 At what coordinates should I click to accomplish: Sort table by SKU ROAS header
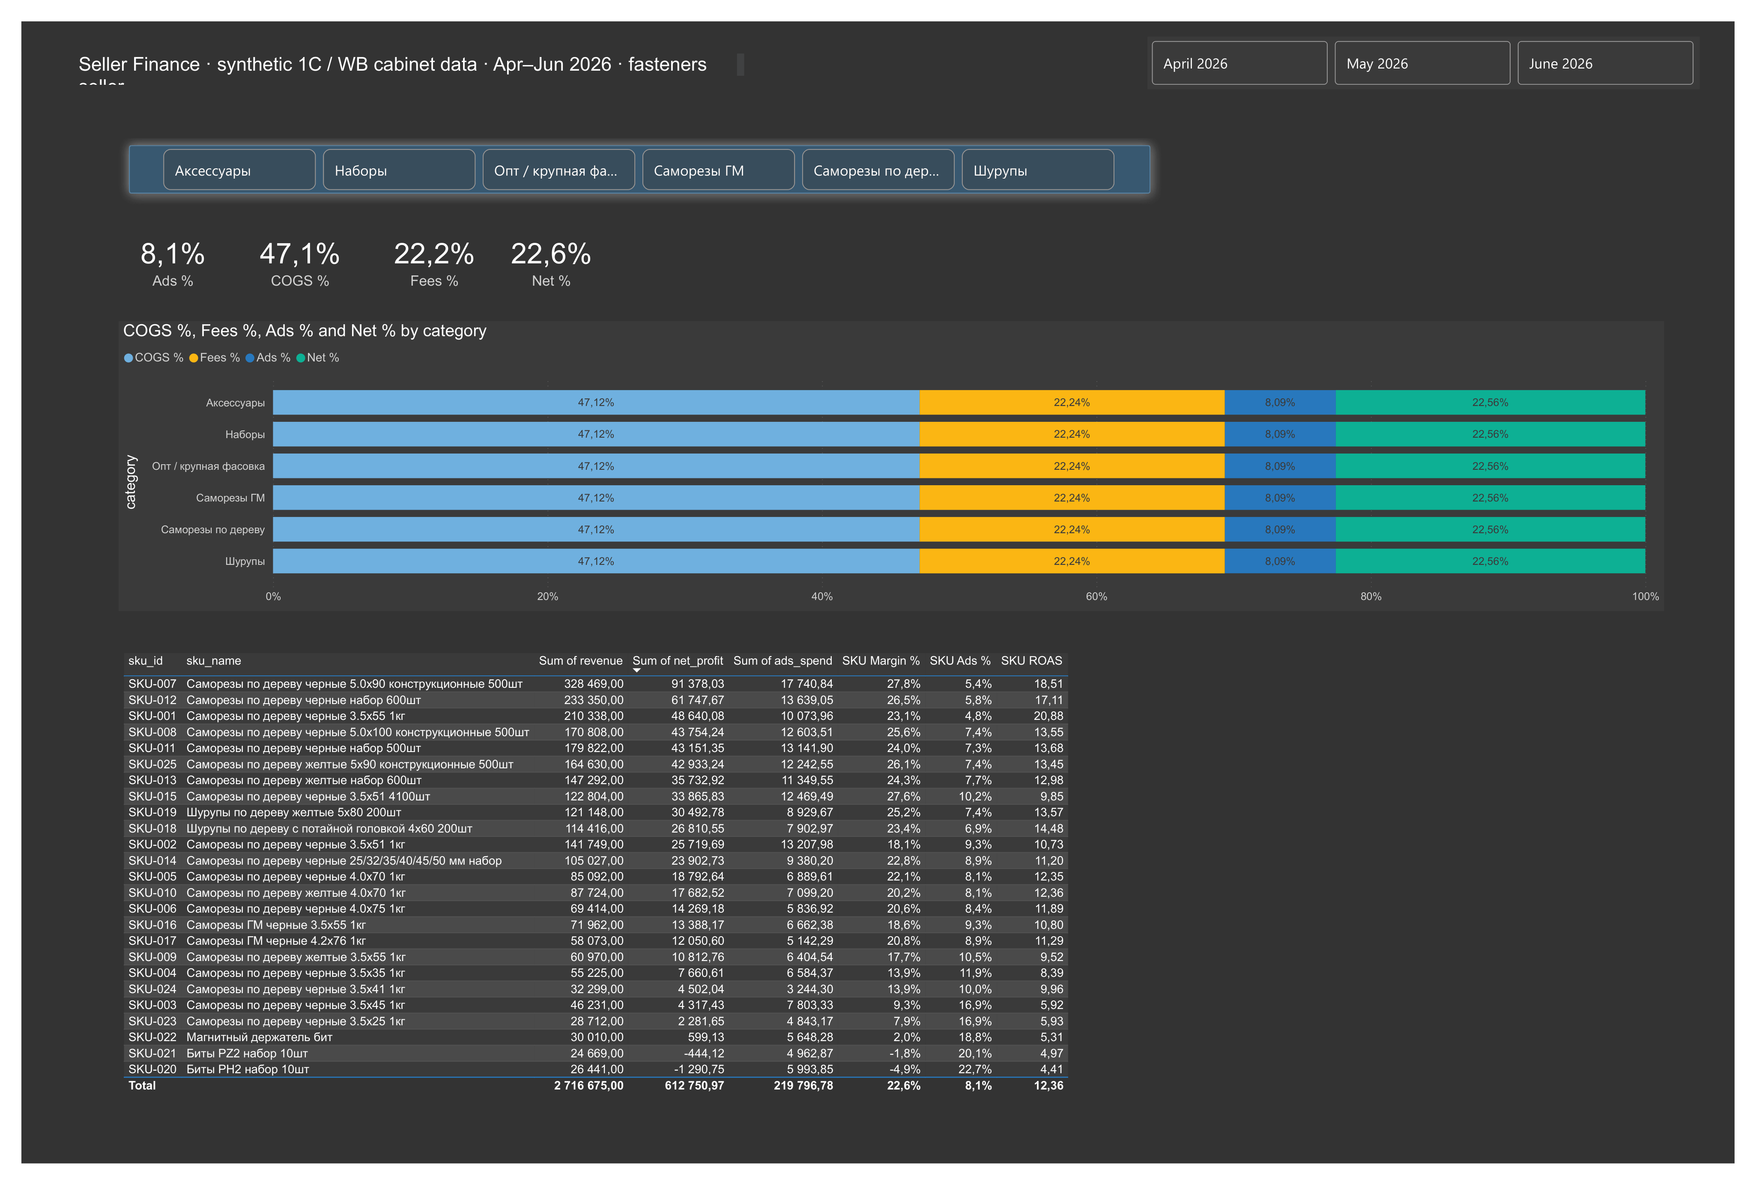[1031, 660]
